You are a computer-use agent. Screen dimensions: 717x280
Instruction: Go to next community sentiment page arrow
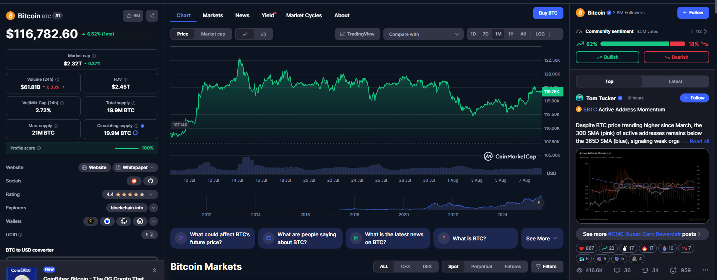click(x=705, y=31)
